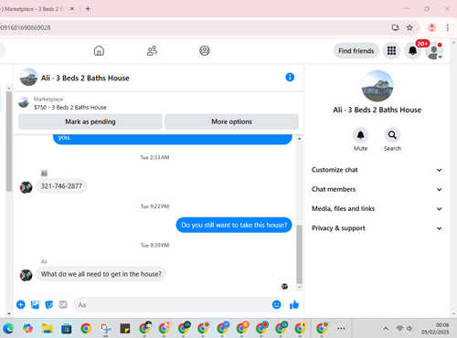Screen dimensions: 457x338
Task: Expand the Privacy & support section
Action: tap(377, 228)
